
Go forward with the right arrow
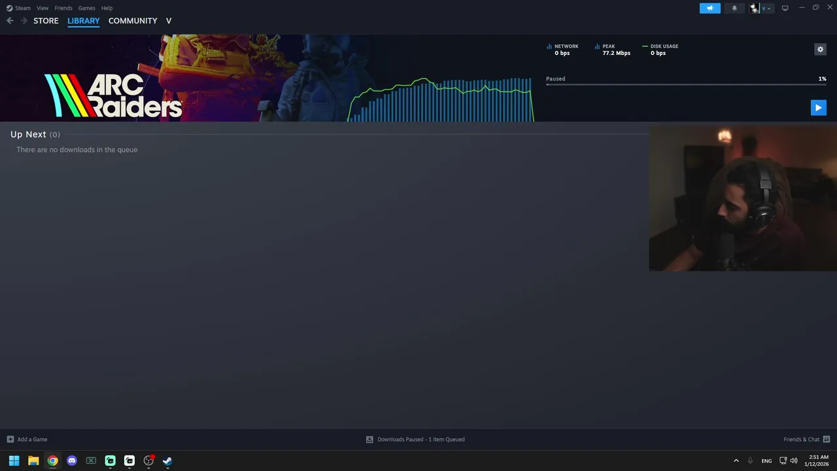tap(24, 21)
